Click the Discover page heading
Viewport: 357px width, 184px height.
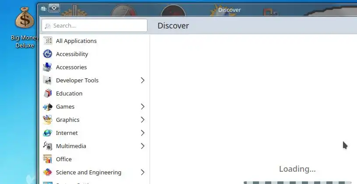pos(173,25)
